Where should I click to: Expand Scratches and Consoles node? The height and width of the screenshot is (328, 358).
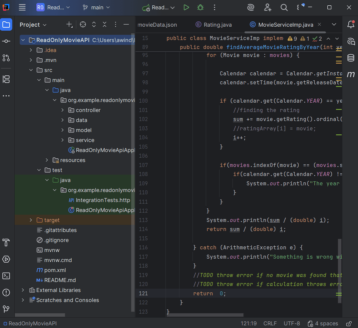click(23, 300)
